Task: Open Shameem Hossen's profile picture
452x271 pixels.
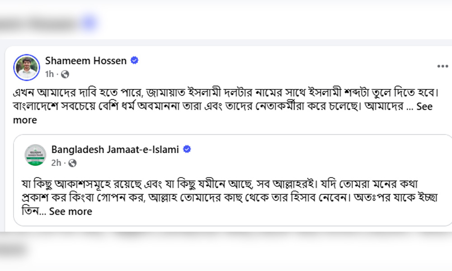Action: (27, 67)
